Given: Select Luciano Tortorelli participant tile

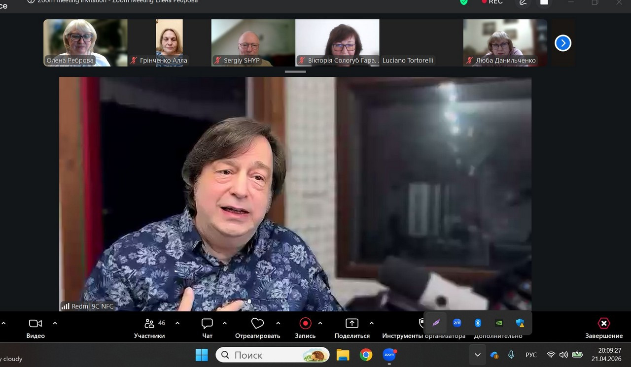Looking at the screenshot, I should 421,43.
